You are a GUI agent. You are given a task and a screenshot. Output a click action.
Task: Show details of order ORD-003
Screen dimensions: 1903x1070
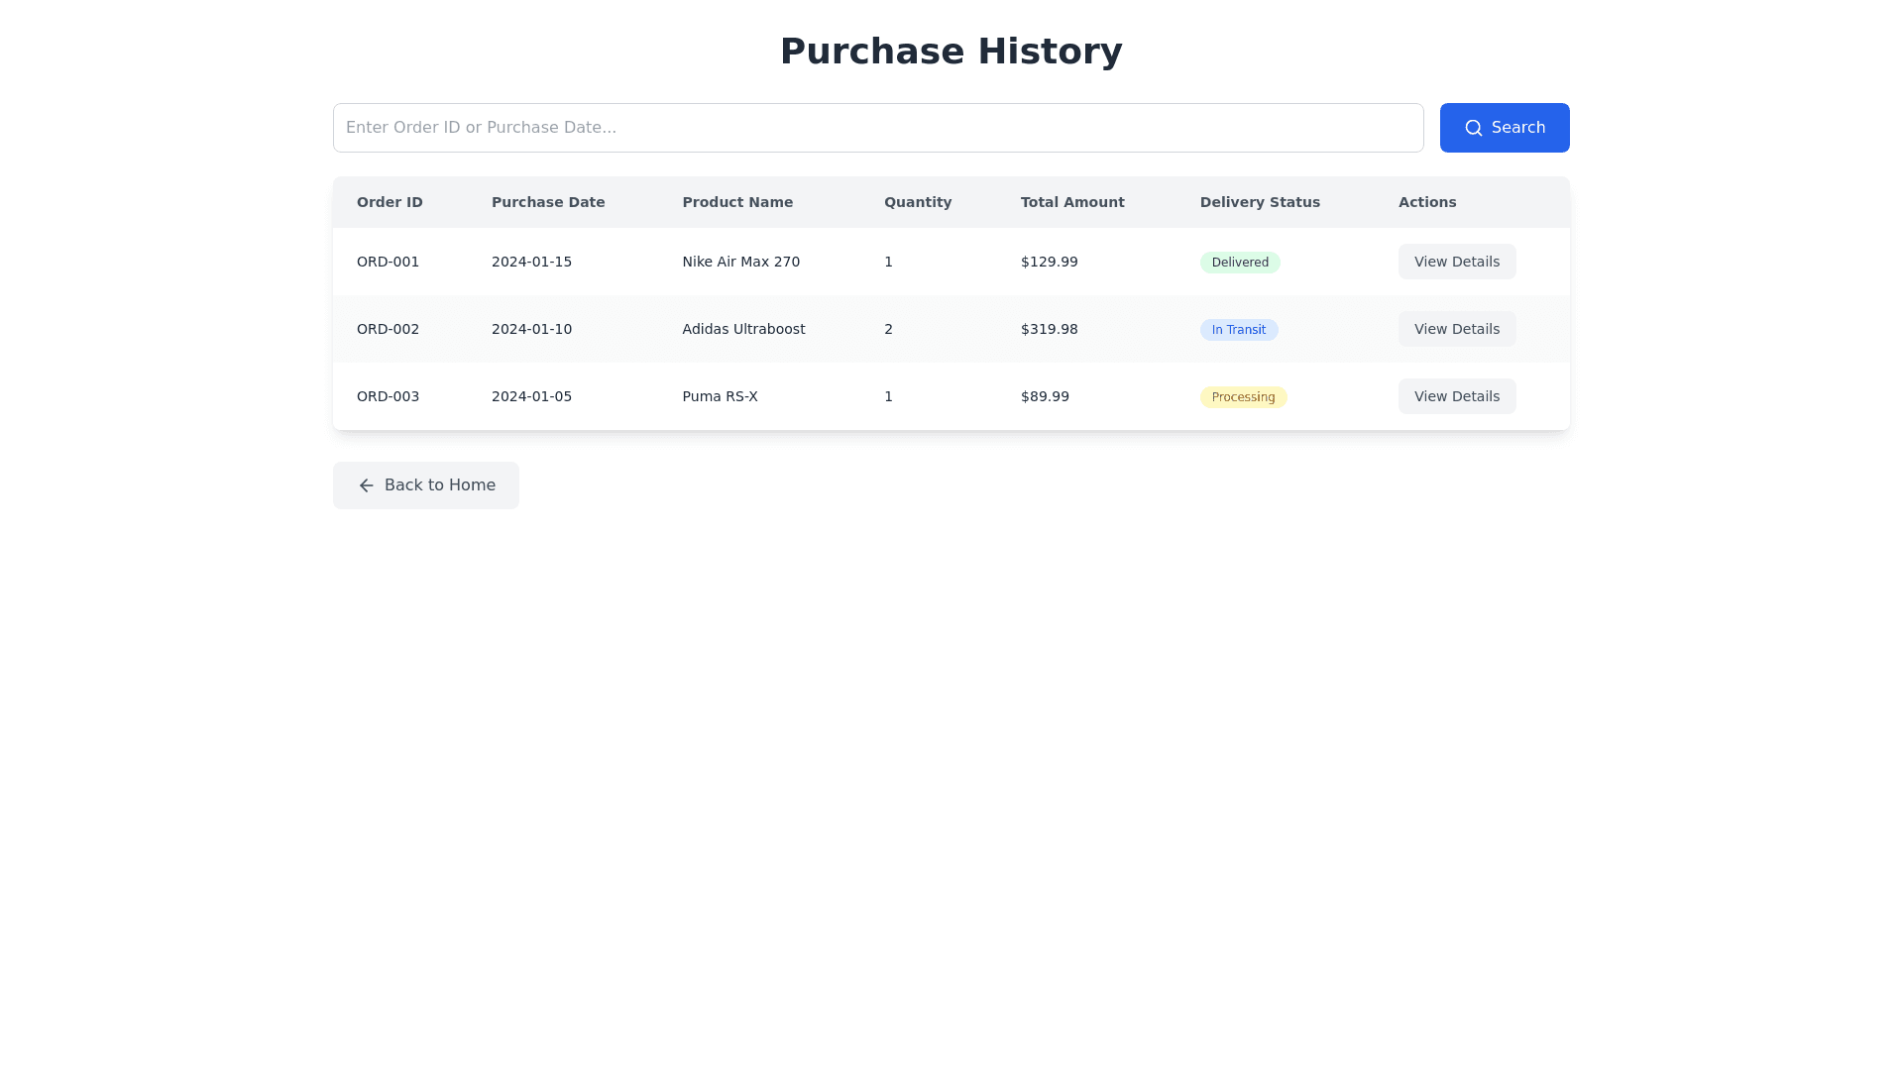point(1456,396)
